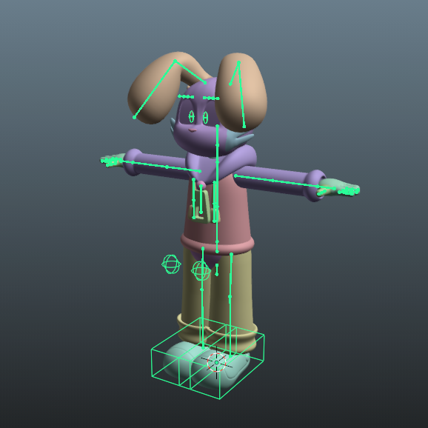
Task: Select the eye control nearer the long bent ear
Action: click(192, 116)
